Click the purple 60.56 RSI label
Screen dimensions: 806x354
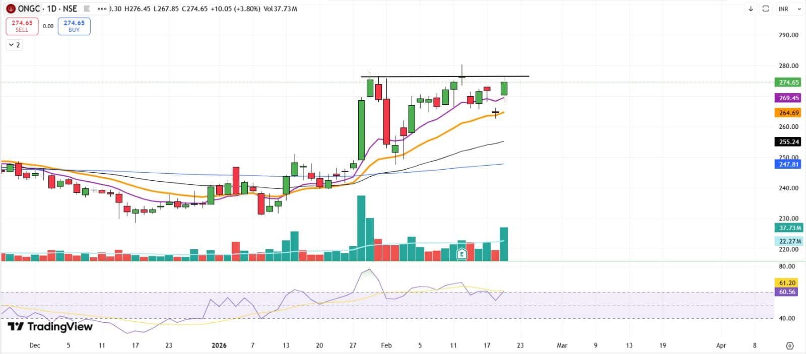786,292
